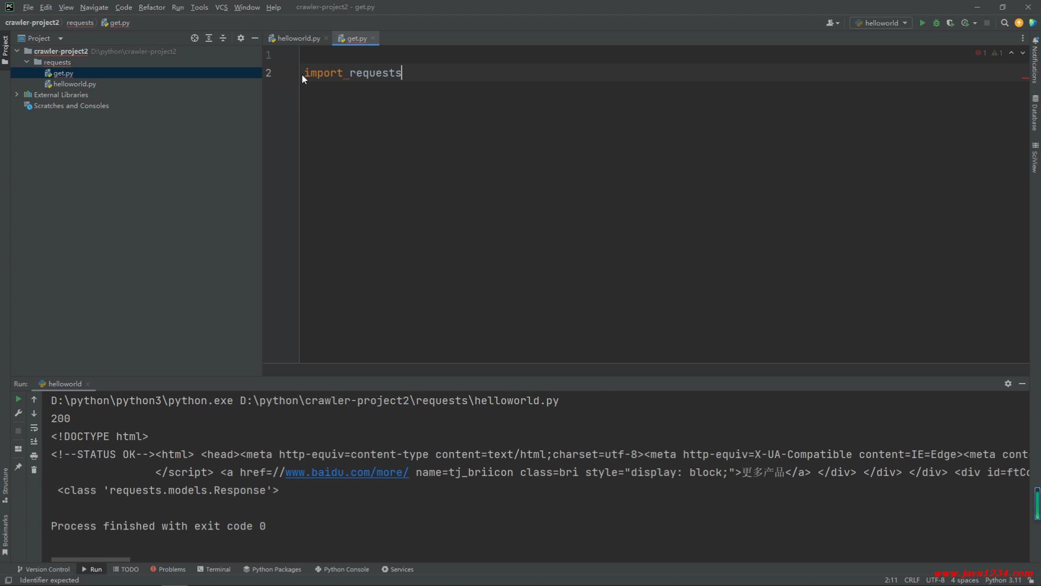Select helloworld.py in the project tree
This screenshot has width=1041, height=586.
click(75, 84)
